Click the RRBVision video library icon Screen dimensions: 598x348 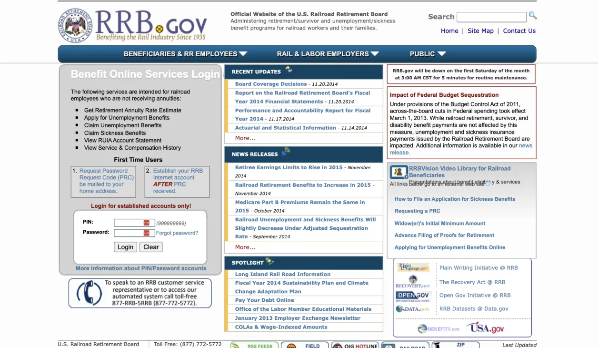399,172
